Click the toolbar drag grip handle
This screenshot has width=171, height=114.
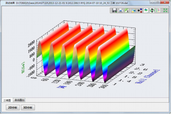click(x=111, y=11)
